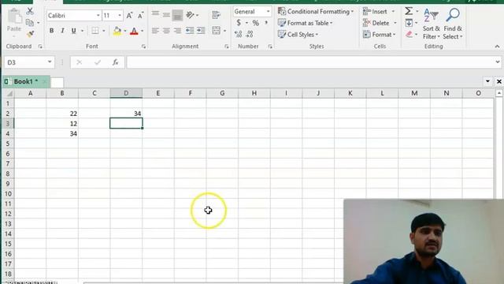
Task: Apply the red Font Color
Action: tap(135, 31)
